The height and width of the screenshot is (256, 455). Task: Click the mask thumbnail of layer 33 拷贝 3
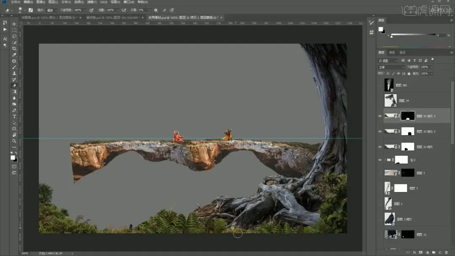pyautogui.click(x=407, y=116)
